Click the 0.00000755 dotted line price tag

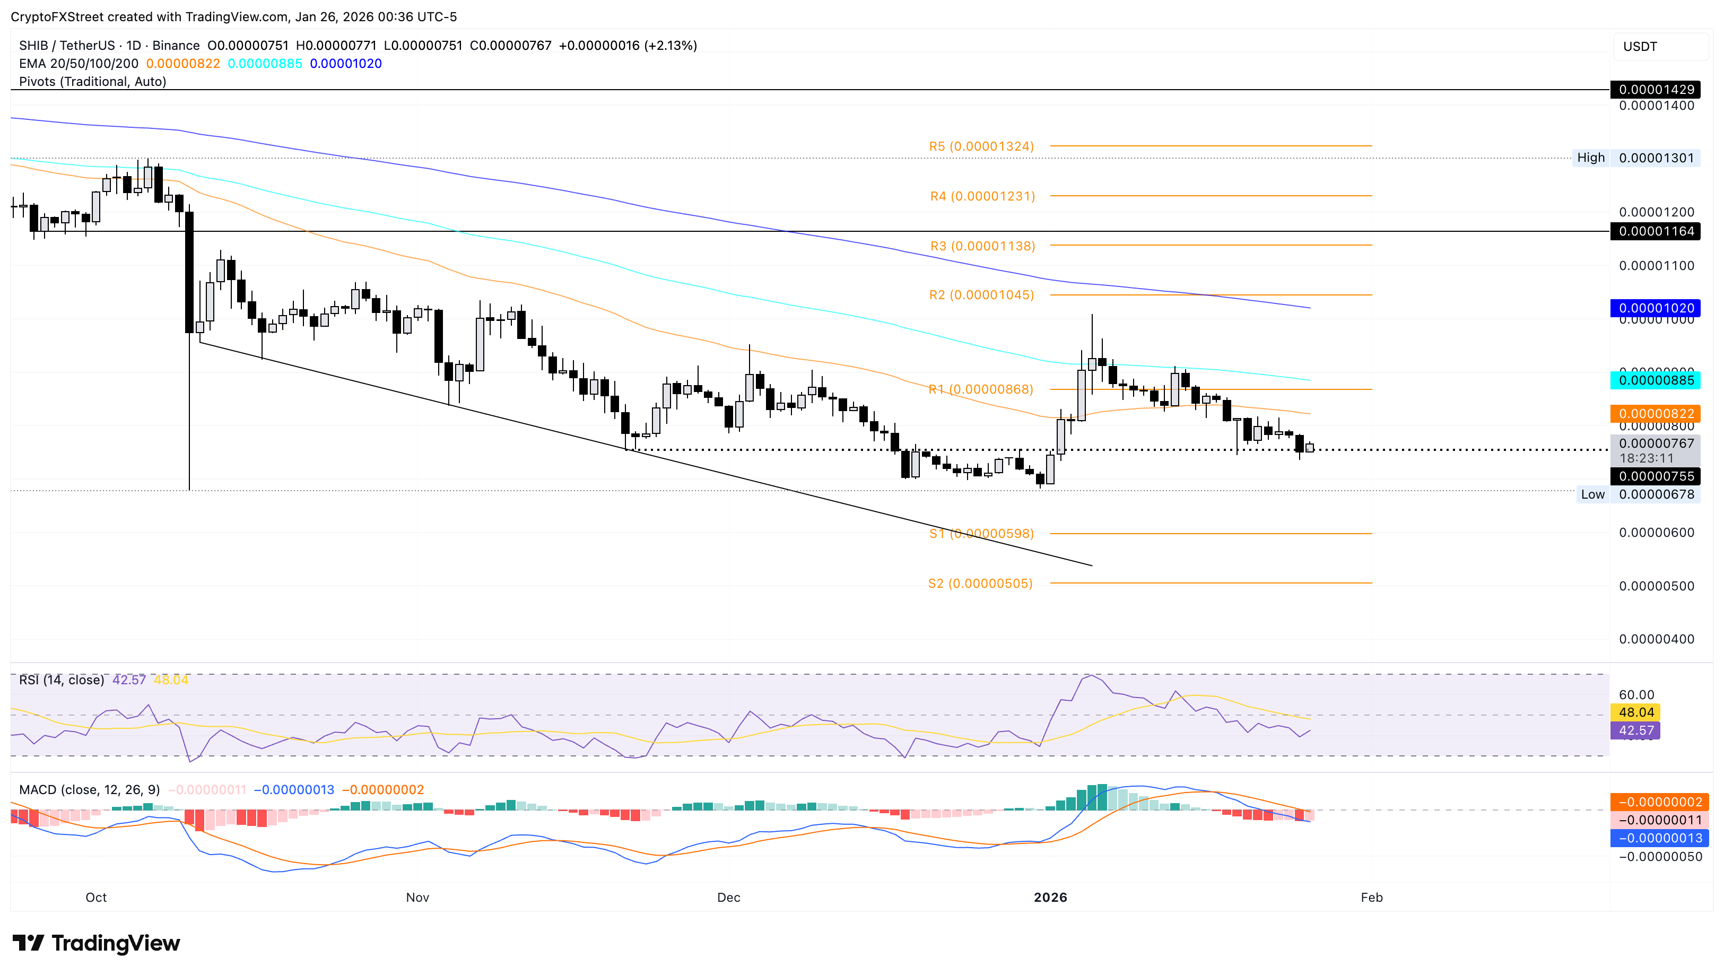[1656, 476]
